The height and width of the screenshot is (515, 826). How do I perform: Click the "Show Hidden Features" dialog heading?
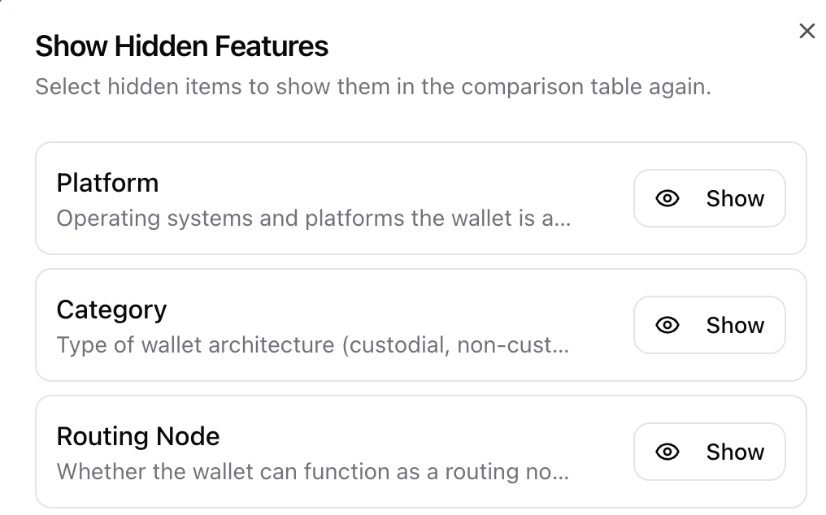pos(181,46)
